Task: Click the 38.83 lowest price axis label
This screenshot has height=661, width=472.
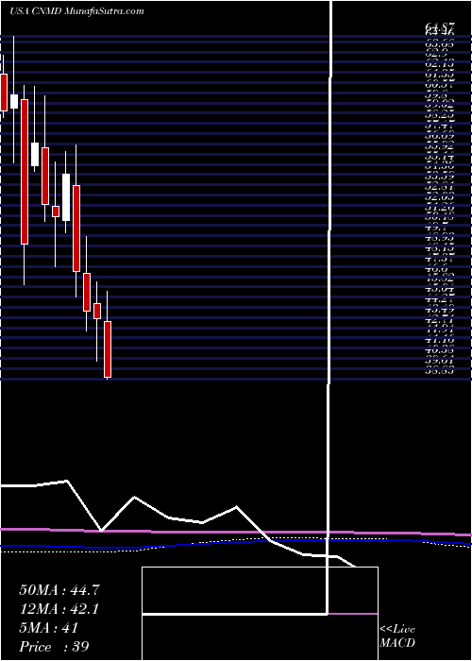Action: pyautogui.click(x=440, y=371)
